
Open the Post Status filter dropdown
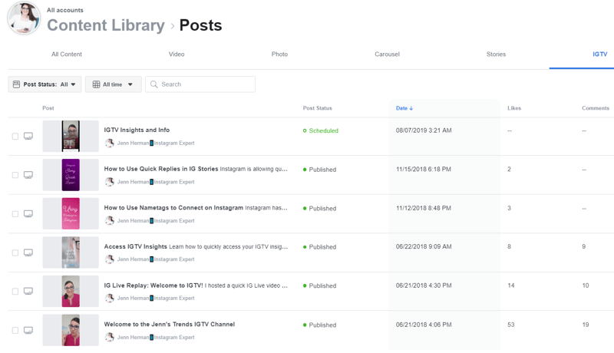tap(45, 84)
